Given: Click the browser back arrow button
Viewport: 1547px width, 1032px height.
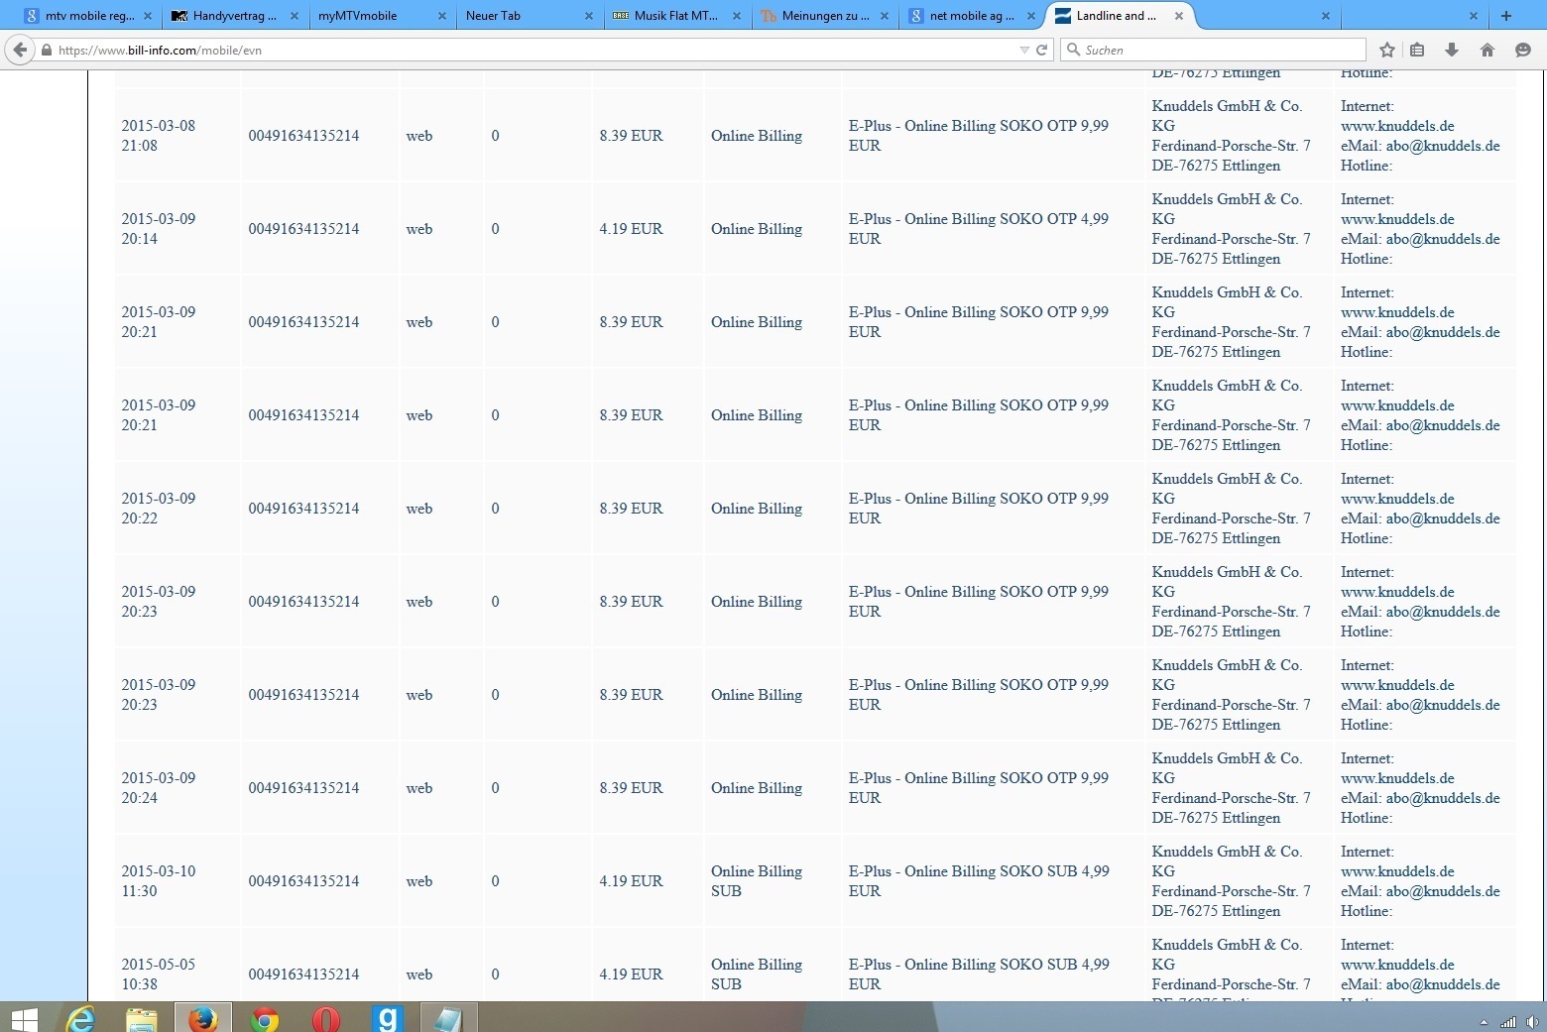Looking at the screenshot, I should pos(20,50).
